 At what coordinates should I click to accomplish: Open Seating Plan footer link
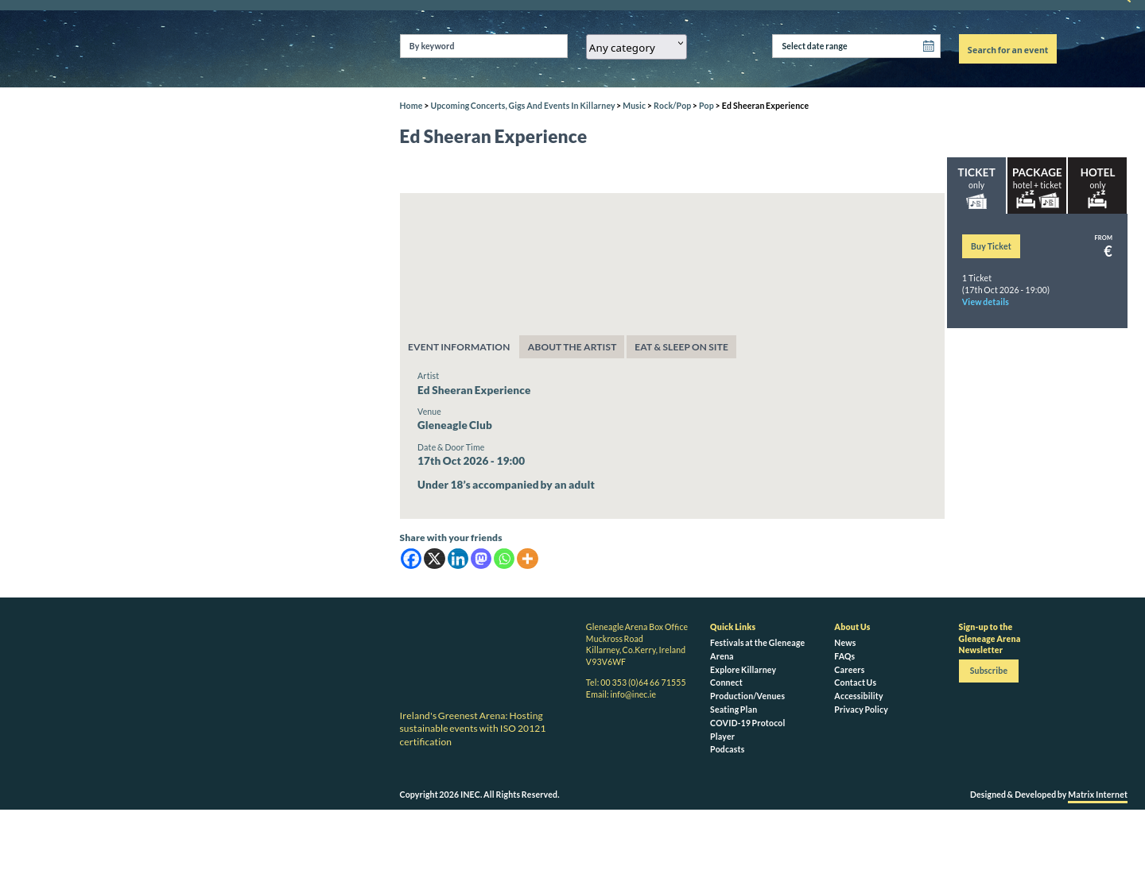click(733, 710)
